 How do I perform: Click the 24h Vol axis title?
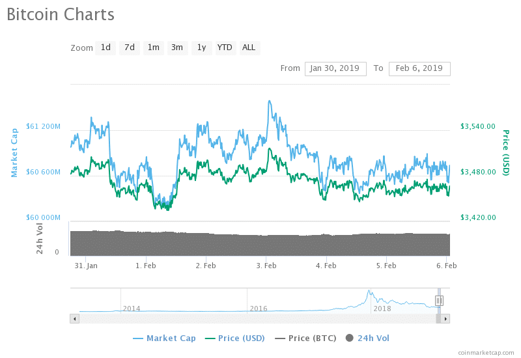pos(40,238)
